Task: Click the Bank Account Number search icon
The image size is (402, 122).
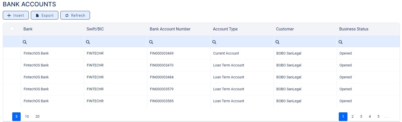Action: pyautogui.click(x=151, y=42)
